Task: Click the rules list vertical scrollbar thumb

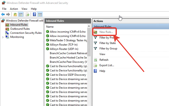Action: [x=89, y=42]
